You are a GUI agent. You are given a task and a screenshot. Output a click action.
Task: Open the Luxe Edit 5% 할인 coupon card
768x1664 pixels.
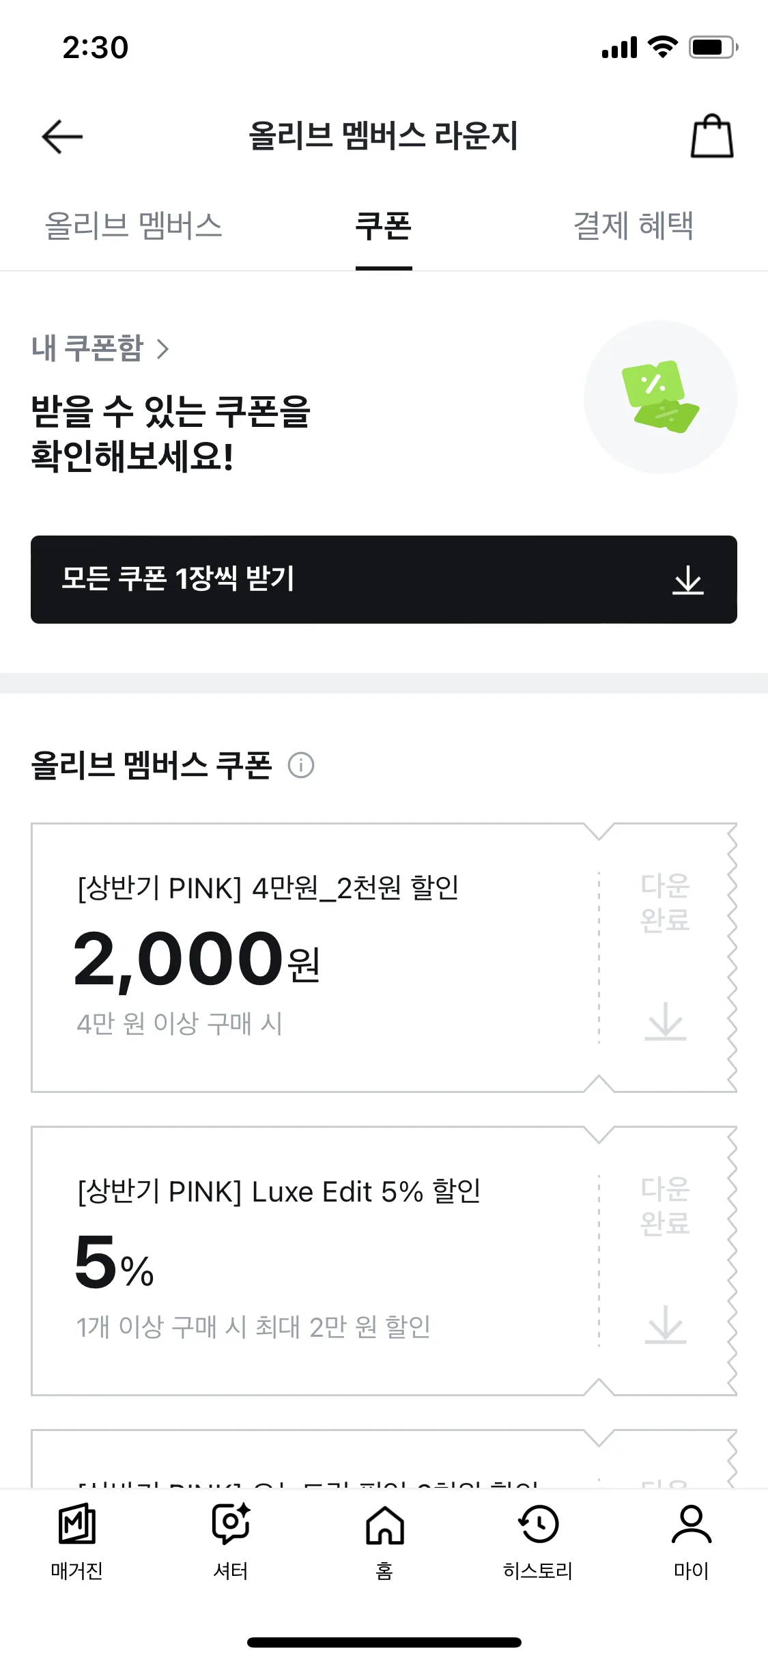click(x=315, y=1261)
